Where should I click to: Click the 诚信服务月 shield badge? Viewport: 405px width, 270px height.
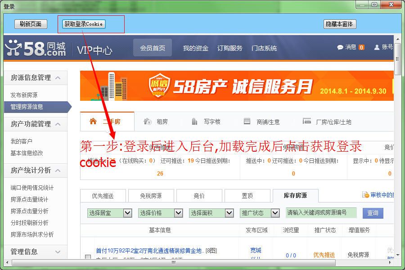(159, 85)
